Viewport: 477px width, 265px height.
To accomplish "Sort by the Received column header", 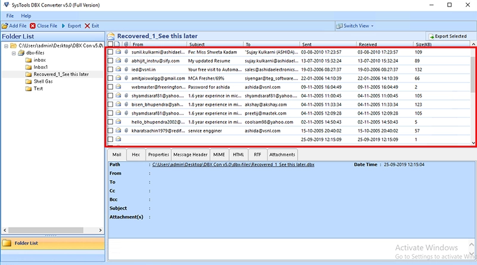I will pos(385,45).
